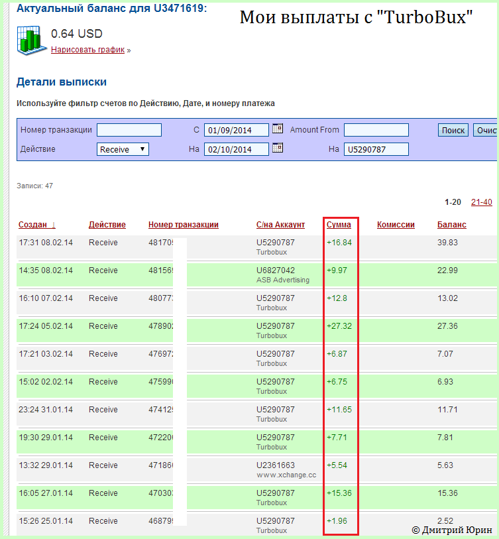Sort by С/на Аккаунт column header
The height and width of the screenshot is (539, 499).
[280, 225]
